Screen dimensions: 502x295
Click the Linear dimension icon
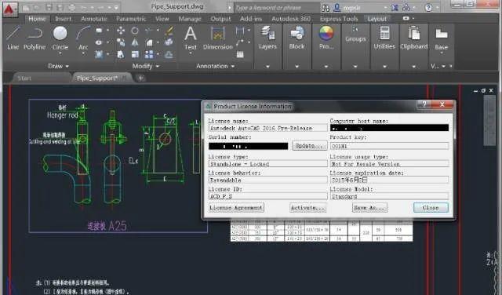click(x=240, y=31)
